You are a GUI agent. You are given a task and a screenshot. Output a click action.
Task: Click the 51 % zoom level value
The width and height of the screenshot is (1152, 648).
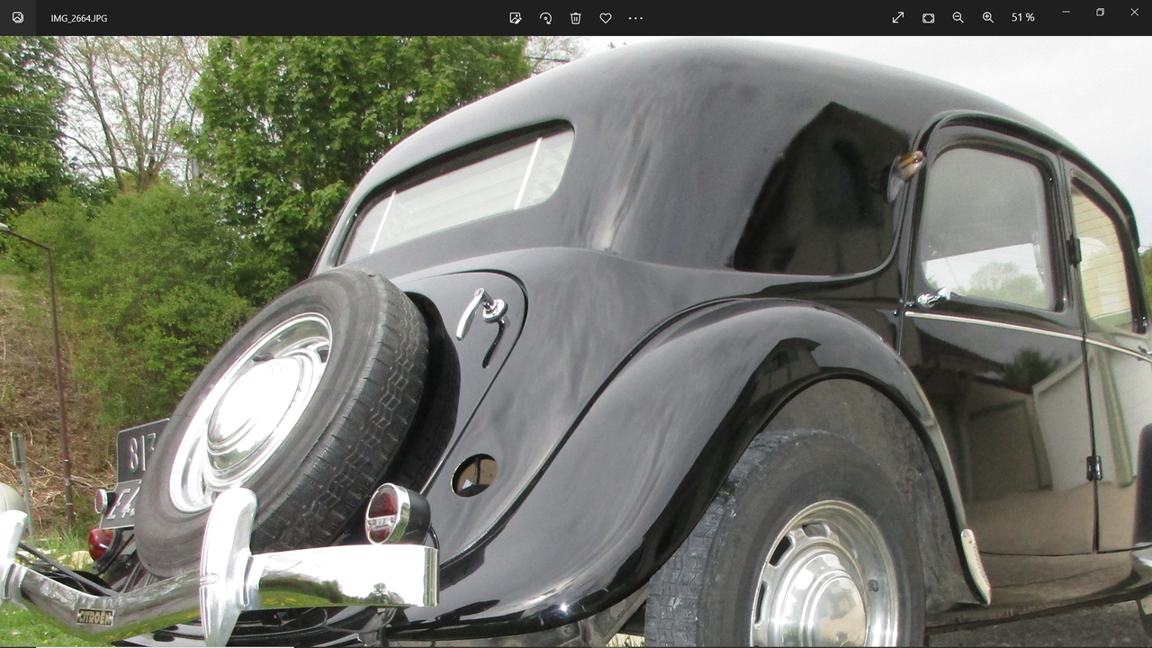pos(1023,18)
